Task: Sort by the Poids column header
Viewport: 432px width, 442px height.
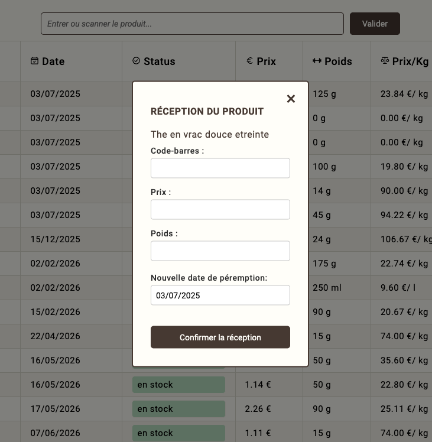Action: coord(338,61)
